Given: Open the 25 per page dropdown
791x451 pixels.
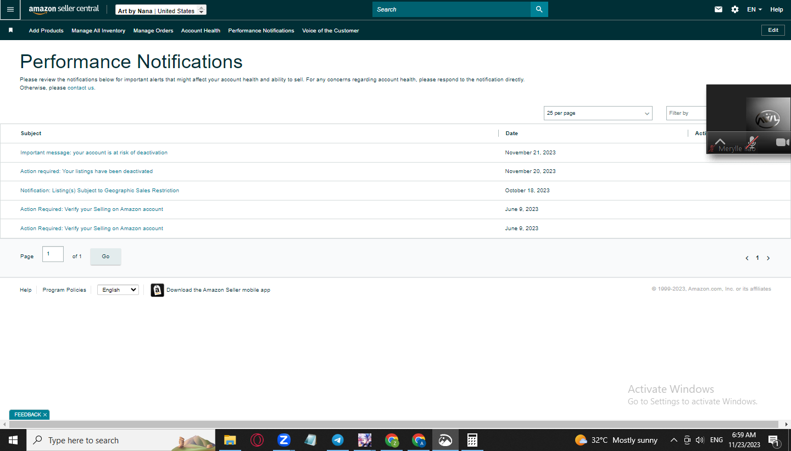Looking at the screenshot, I should (598, 113).
